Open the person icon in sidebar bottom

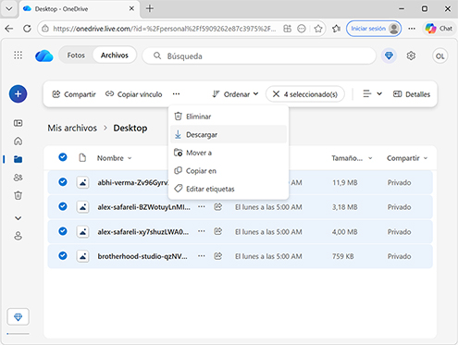(x=19, y=236)
